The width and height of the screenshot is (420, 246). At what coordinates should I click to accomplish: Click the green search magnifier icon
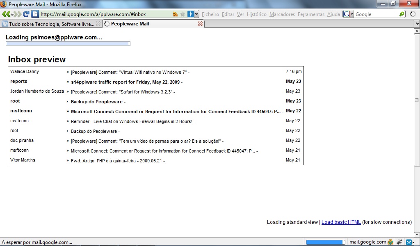pos(402,14)
